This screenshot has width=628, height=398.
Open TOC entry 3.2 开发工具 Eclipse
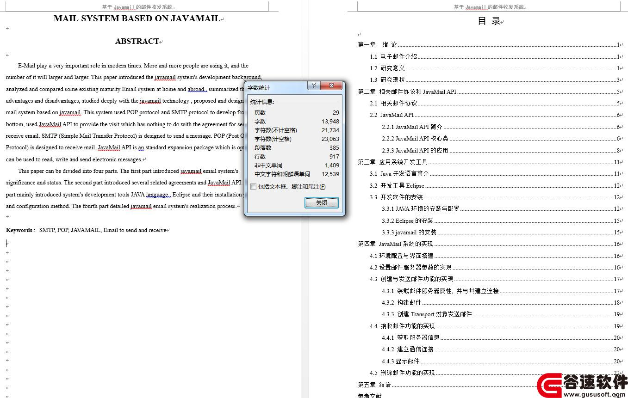click(495, 185)
